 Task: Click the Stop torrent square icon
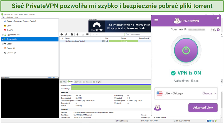[x=88, y=34]
